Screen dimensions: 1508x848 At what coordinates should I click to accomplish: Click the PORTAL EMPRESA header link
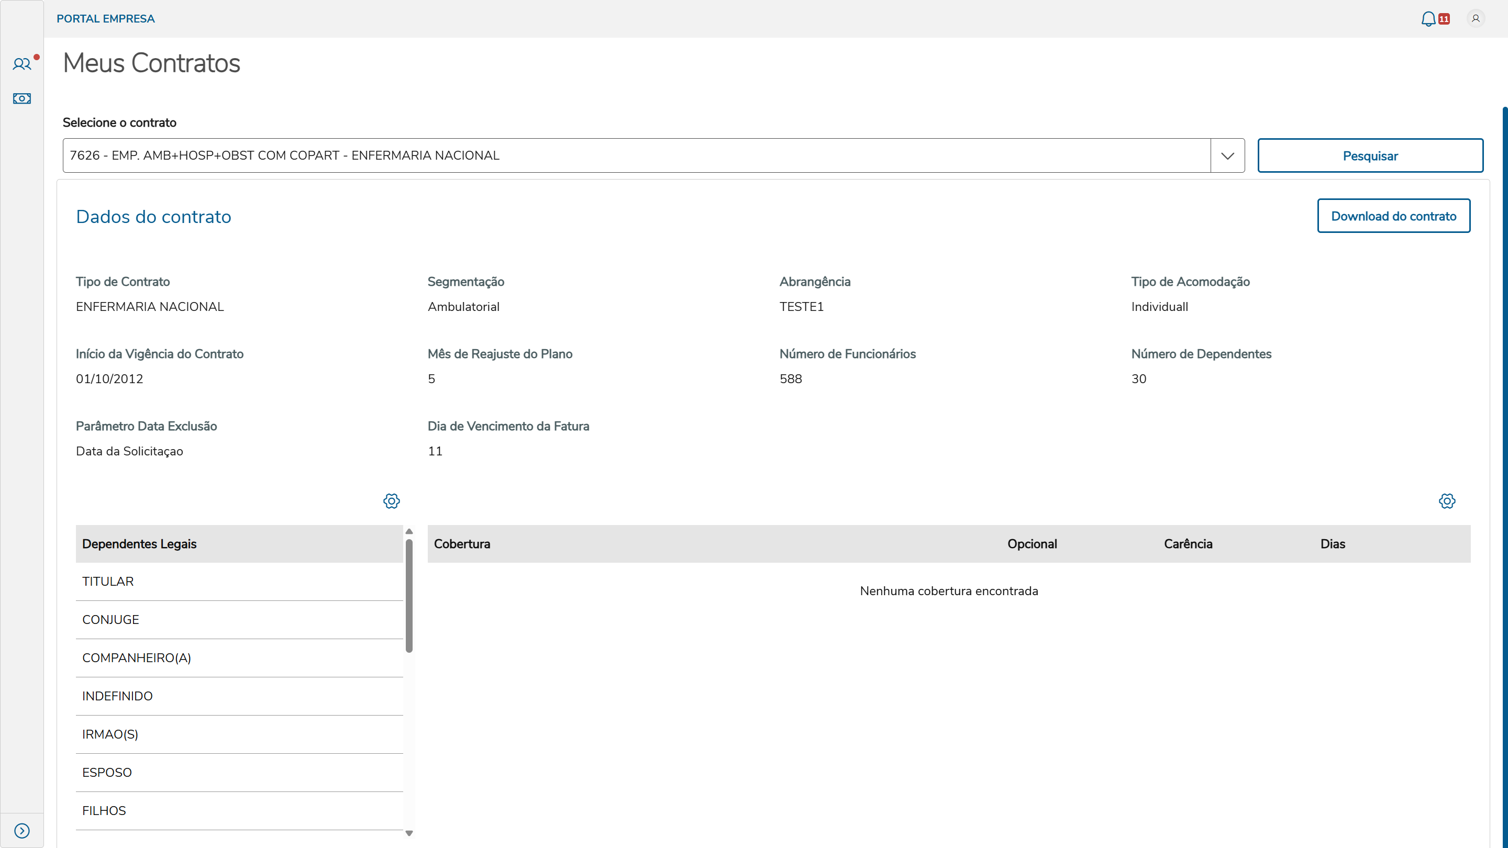pos(105,19)
